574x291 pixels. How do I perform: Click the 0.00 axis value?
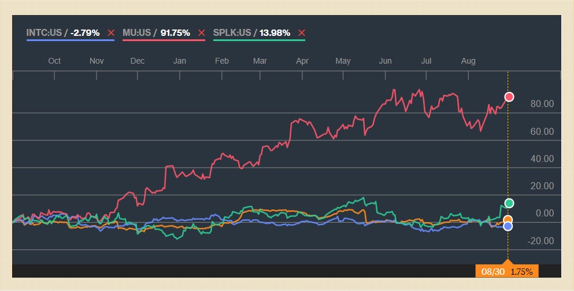(545, 213)
